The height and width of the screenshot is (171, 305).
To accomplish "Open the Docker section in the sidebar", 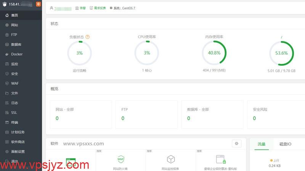I will point(17,54).
